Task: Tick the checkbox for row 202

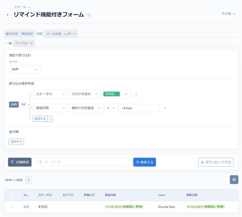Action: [x=12, y=207]
